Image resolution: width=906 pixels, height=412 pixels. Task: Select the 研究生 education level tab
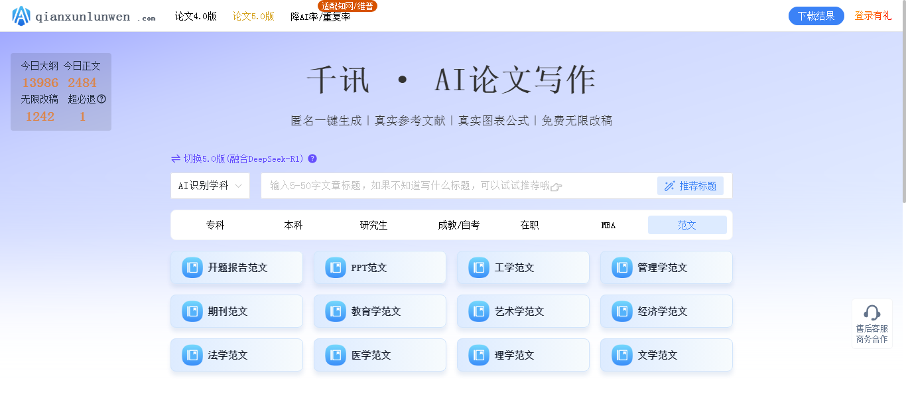pyautogui.click(x=372, y=225)
